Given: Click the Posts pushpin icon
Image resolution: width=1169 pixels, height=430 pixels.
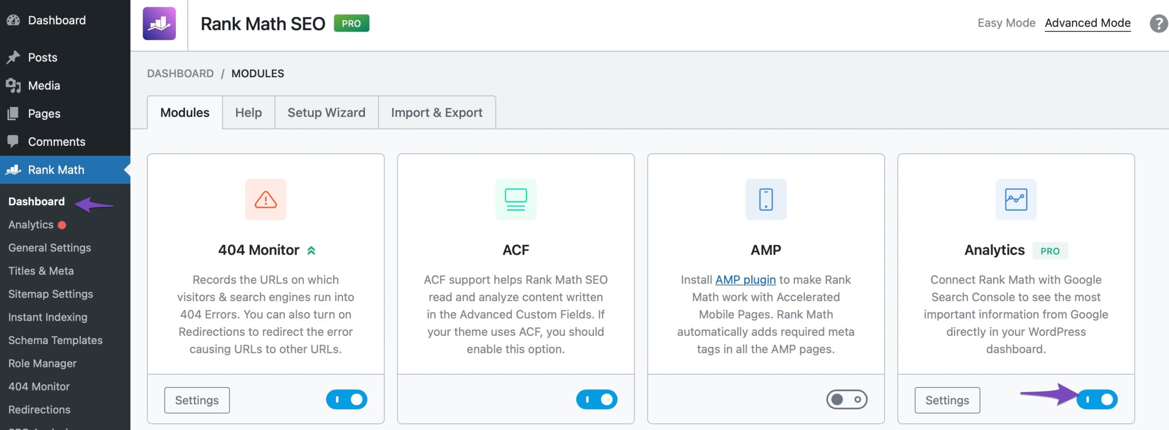Looking at the screenshot, I should [x=13, y=57].
